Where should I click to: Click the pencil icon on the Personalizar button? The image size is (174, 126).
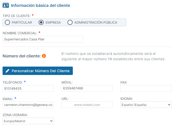coord(8,71)
